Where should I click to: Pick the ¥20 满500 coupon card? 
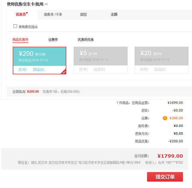[161, 56]
